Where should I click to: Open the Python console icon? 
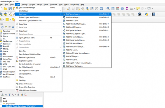[x=147, y=14]
